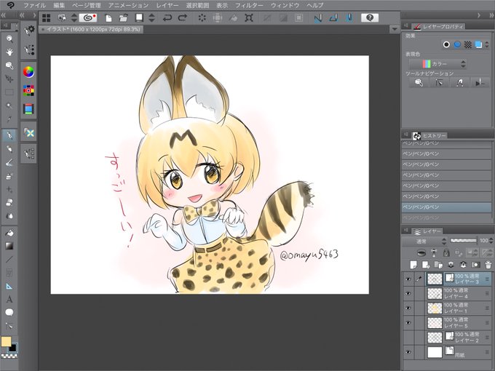Open the フィルター menu
The width and height of the screenshot is (495, 371).
click(x=249, y=5)
